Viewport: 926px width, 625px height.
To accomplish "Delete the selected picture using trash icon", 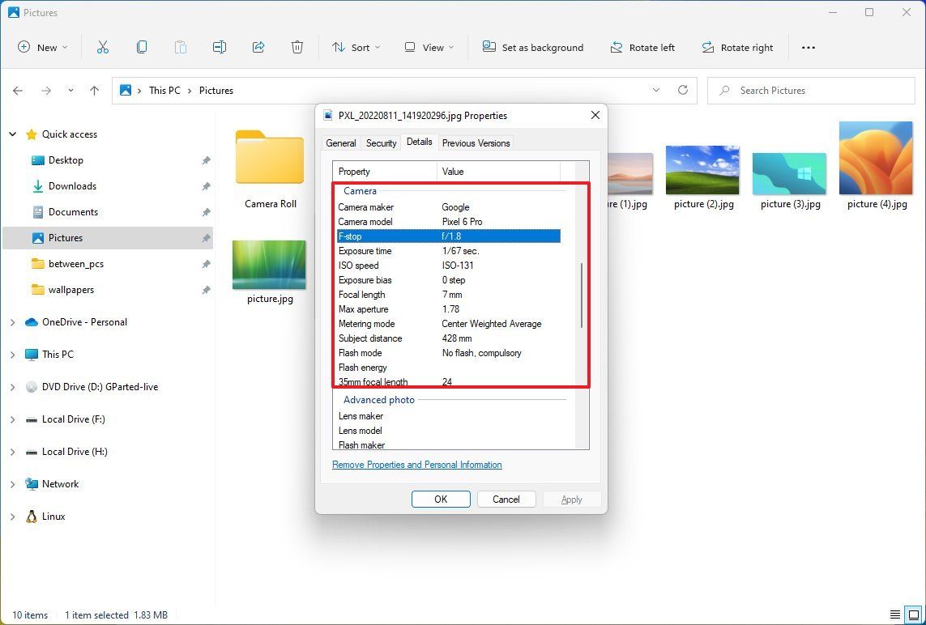I will pyautogui.click(x=297, y=47).
